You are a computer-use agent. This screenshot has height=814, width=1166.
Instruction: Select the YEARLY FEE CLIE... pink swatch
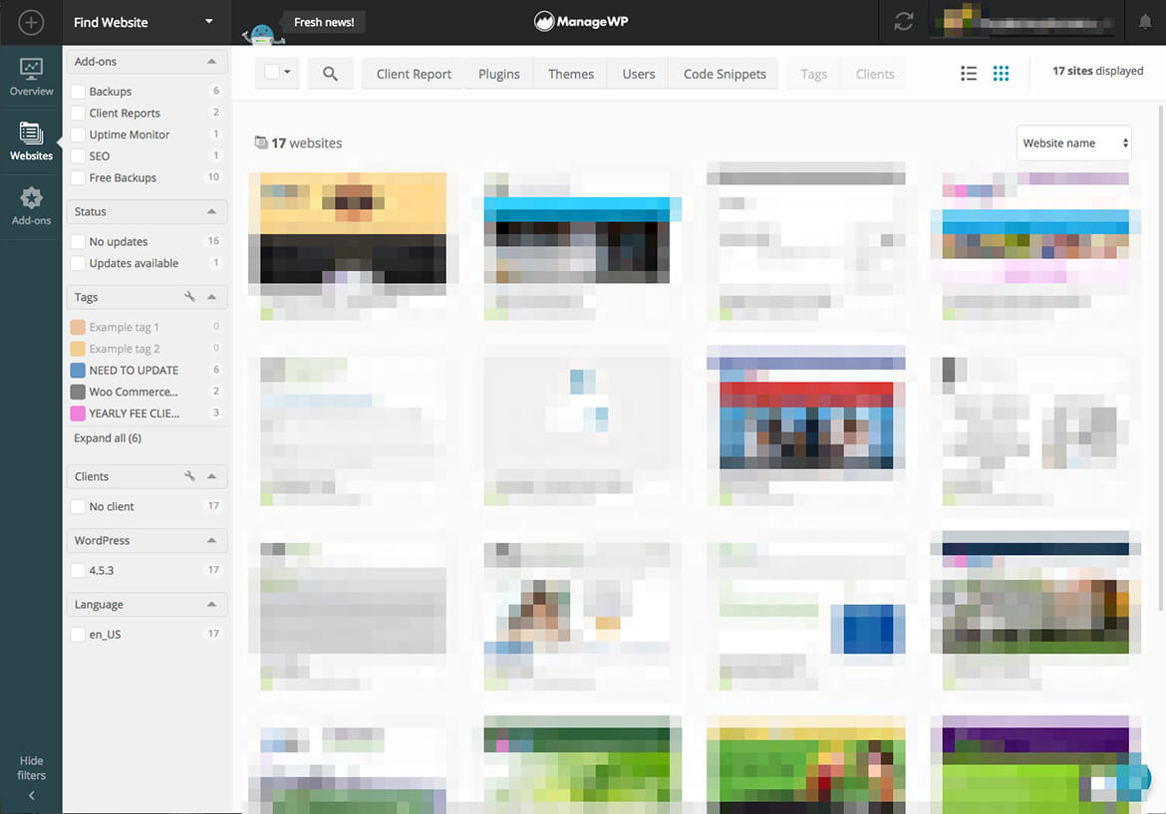coord(78,413)
